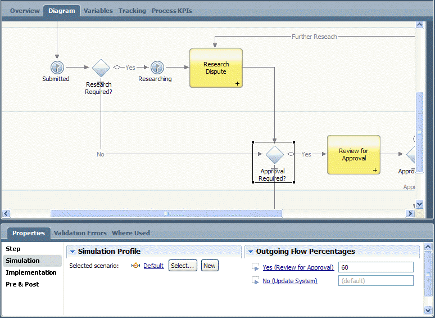Click the New scenario button

tap(210, 266)
